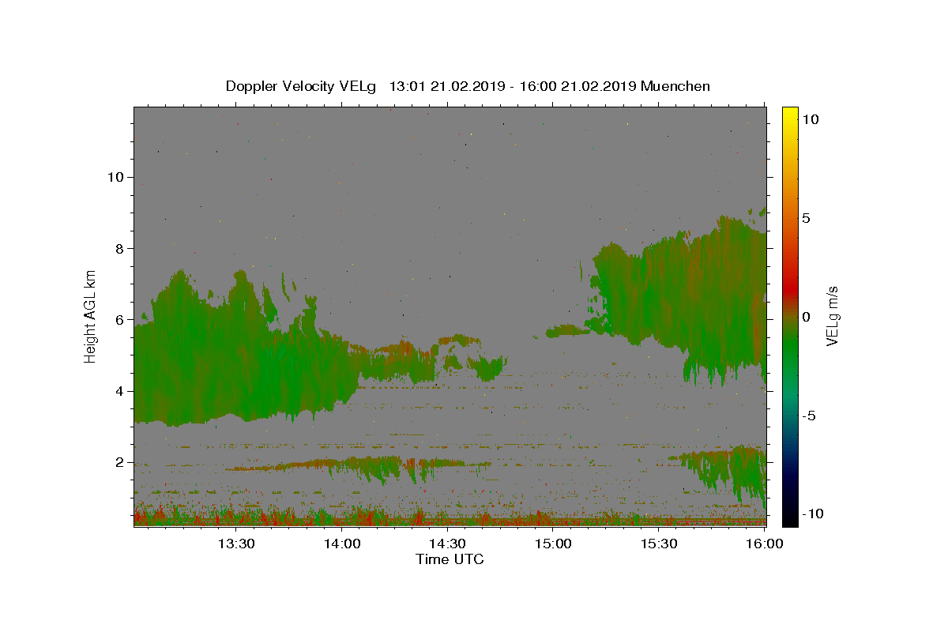Click the 15:00 time tick label
948x632 pixels.
(553, 544)
